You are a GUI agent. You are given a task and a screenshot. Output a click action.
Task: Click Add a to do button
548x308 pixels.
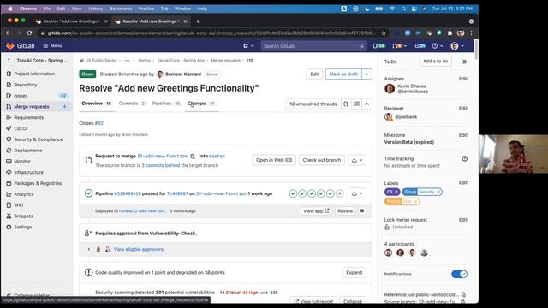[x=435, y=61]
